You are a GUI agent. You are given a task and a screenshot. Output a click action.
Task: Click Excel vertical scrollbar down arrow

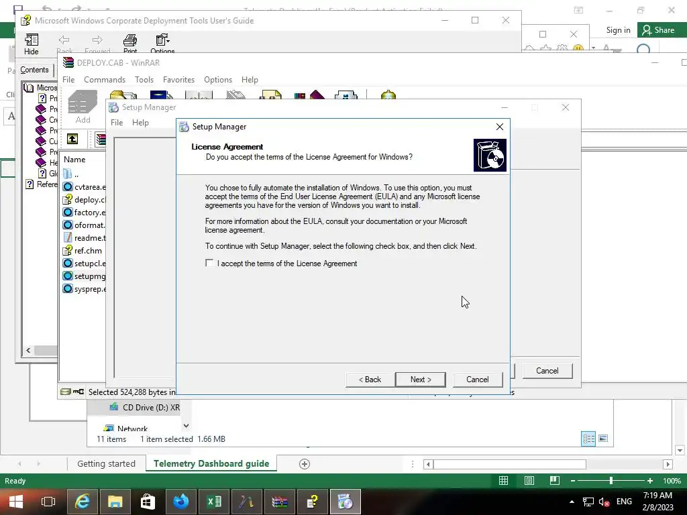coord(680,450)
